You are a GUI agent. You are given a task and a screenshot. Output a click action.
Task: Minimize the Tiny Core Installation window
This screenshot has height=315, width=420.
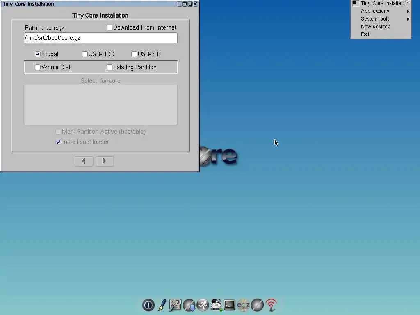point(180,4)
